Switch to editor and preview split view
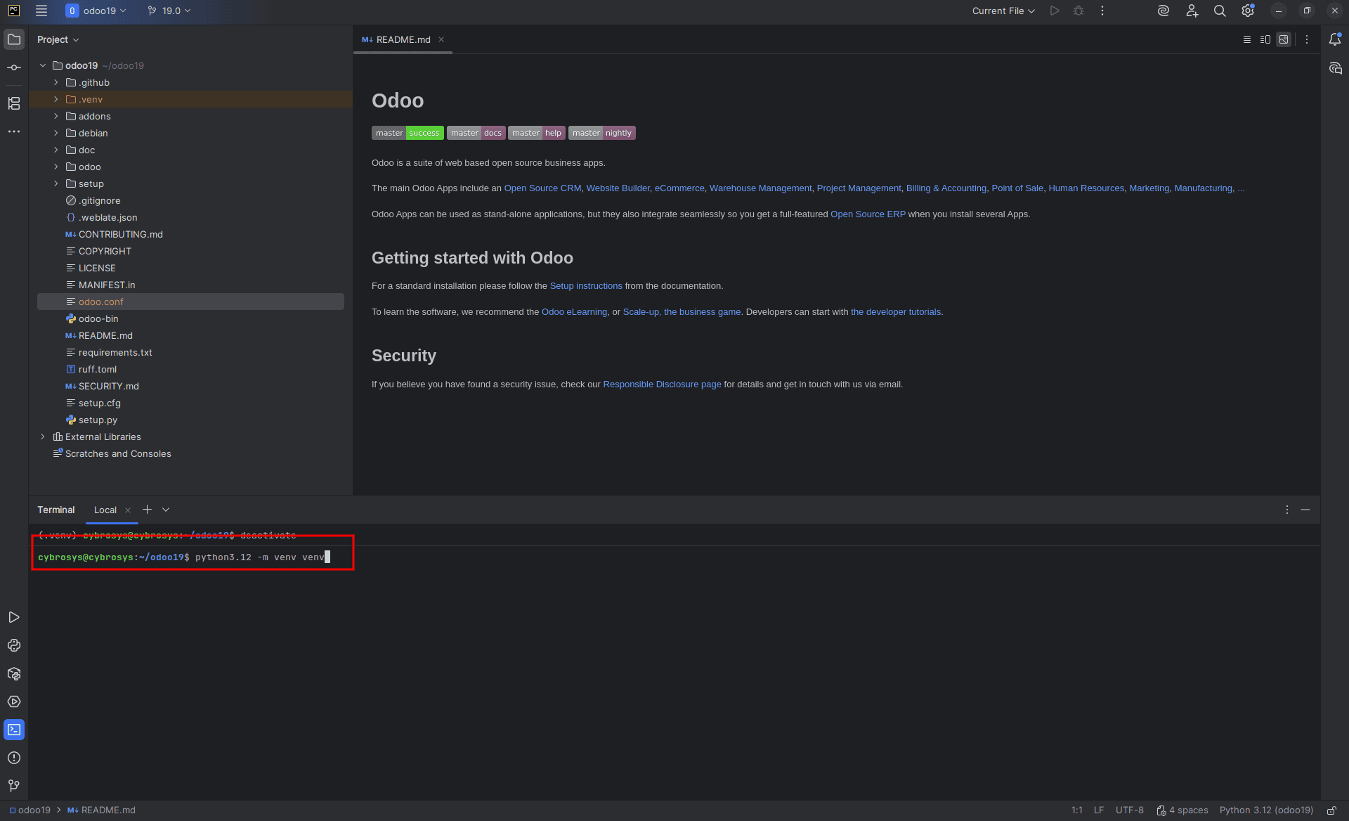The image size is (1349, 821). coord(1265,39)
